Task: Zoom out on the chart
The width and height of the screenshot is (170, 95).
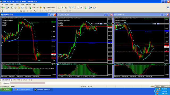Action: pyautogui.click(x=73, y=8)
